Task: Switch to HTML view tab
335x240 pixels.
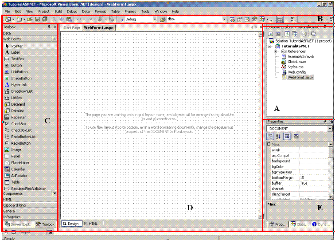Action: 91,224
